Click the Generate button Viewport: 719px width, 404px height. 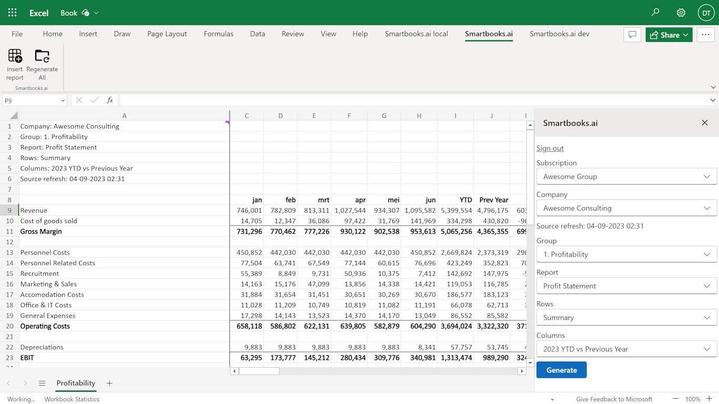click(561, 370)
